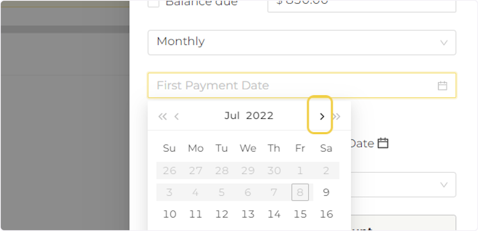Screen dimensions: 478x231
Task: Advance the calendar to August with next-month arrow
Action: pyautogui.click(x=322, y=116)
